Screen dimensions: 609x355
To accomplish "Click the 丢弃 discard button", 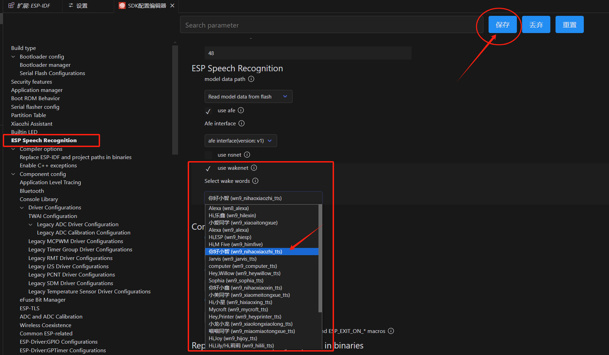I will click(x=536, y=25).
